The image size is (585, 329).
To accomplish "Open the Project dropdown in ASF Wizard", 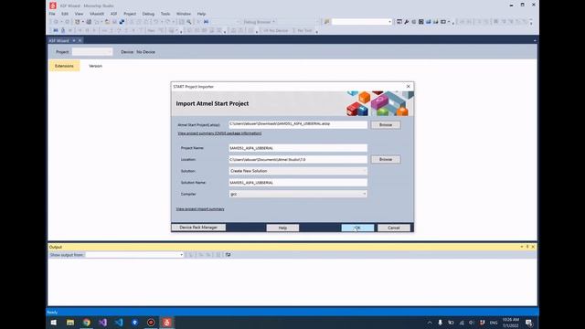I will [91, 52].
